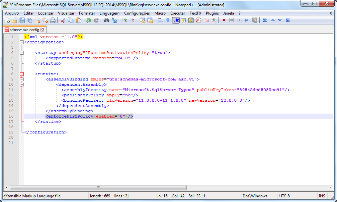The height and width of the screenshot is (202, 337).
Task: Toggle Show All Characters pilcrow icon
Action: pyautogui.click(x=168, y=21)
